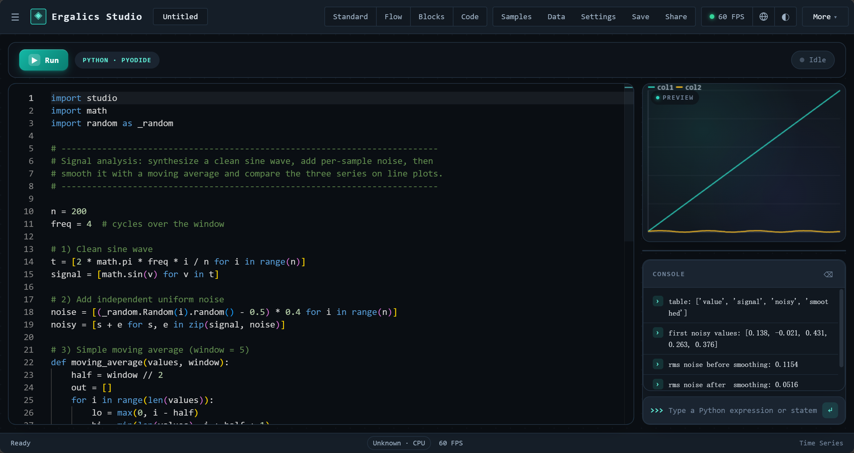Open the Settings menu
This screenshot has width=854, height=453.
598,17
